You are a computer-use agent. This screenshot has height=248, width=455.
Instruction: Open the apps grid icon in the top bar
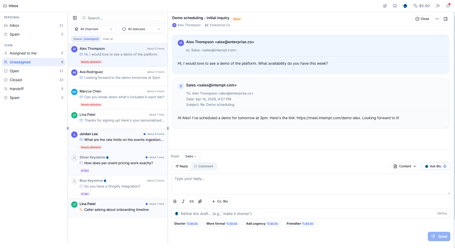pyautogui.click(x=385, y=5)
